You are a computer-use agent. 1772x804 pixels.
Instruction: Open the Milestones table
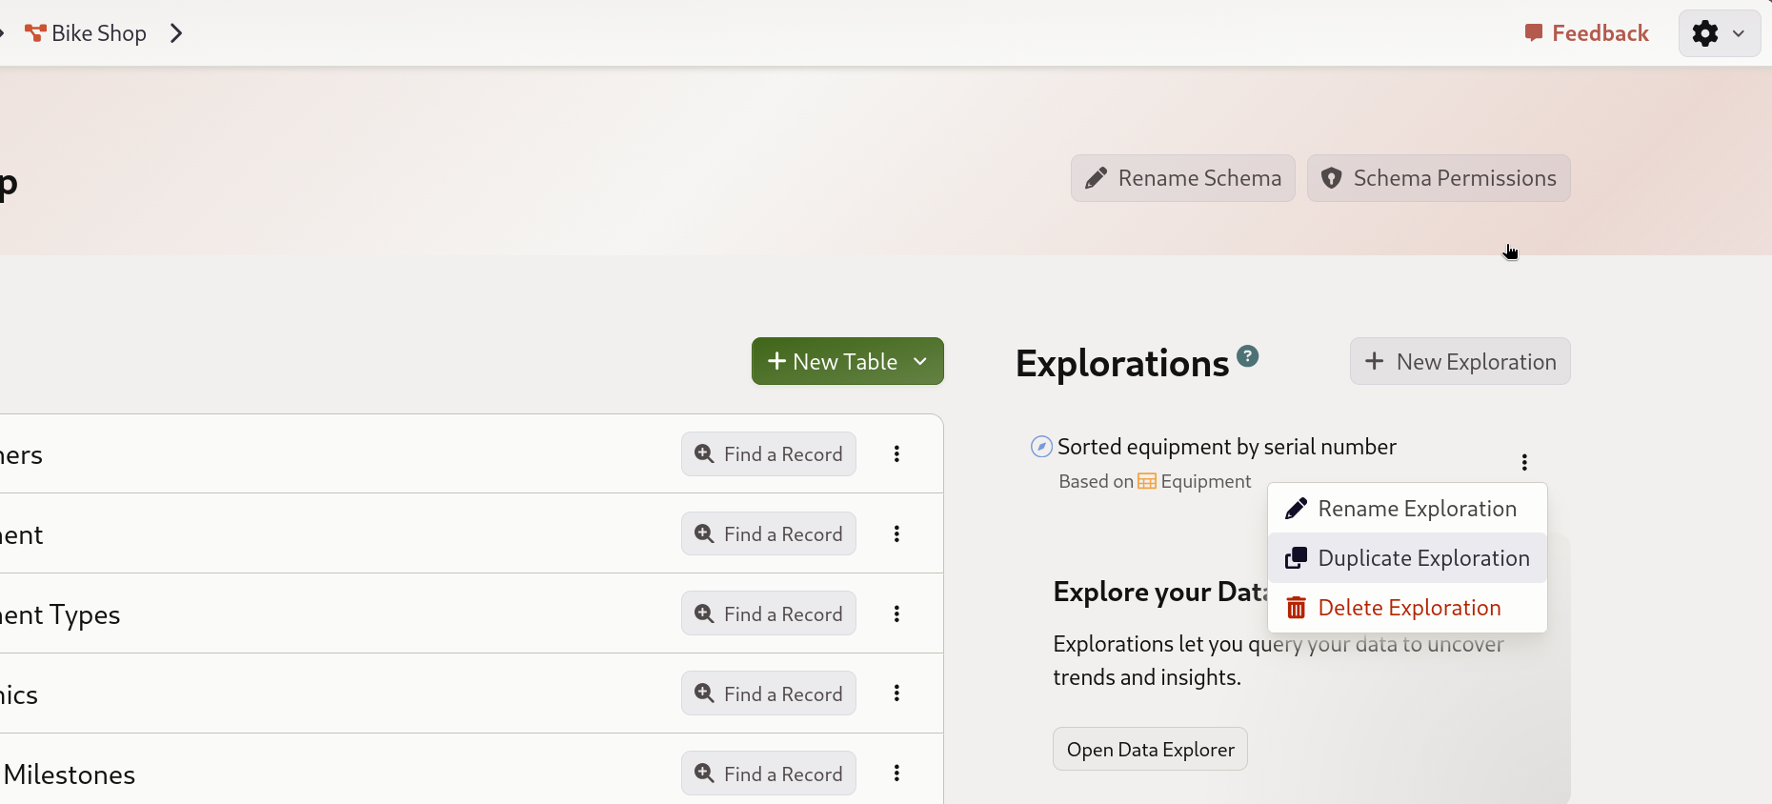pos(69,774)
